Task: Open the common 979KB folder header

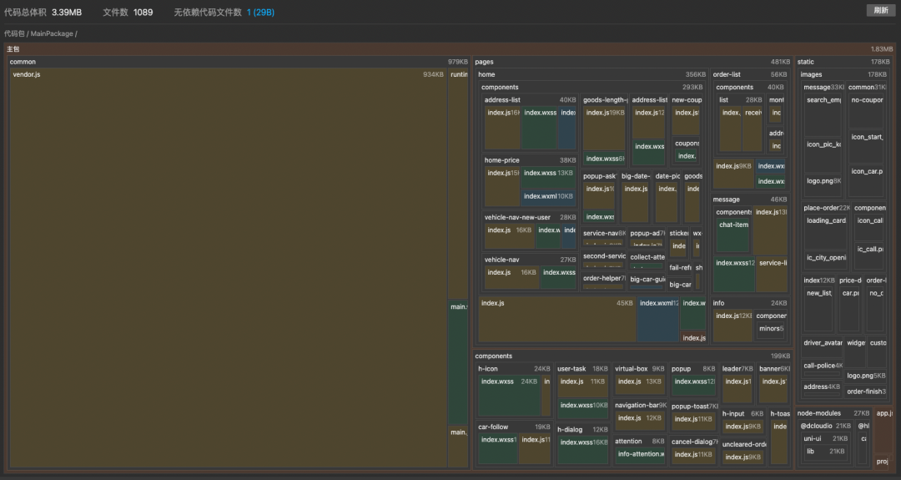Action: [239, 62]
